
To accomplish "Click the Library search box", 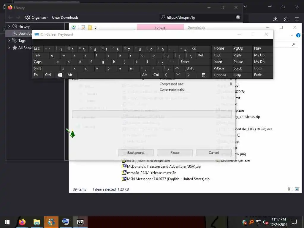I will 201,18.
